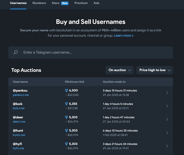Screen dimensions: 184x155
Task: Select the Ads tab
Action: coord(96,3)
